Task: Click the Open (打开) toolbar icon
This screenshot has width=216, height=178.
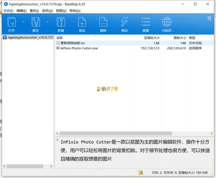Action: (x=11, y=22)
